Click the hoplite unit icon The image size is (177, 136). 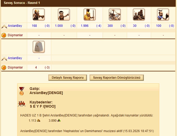[90, 15]
